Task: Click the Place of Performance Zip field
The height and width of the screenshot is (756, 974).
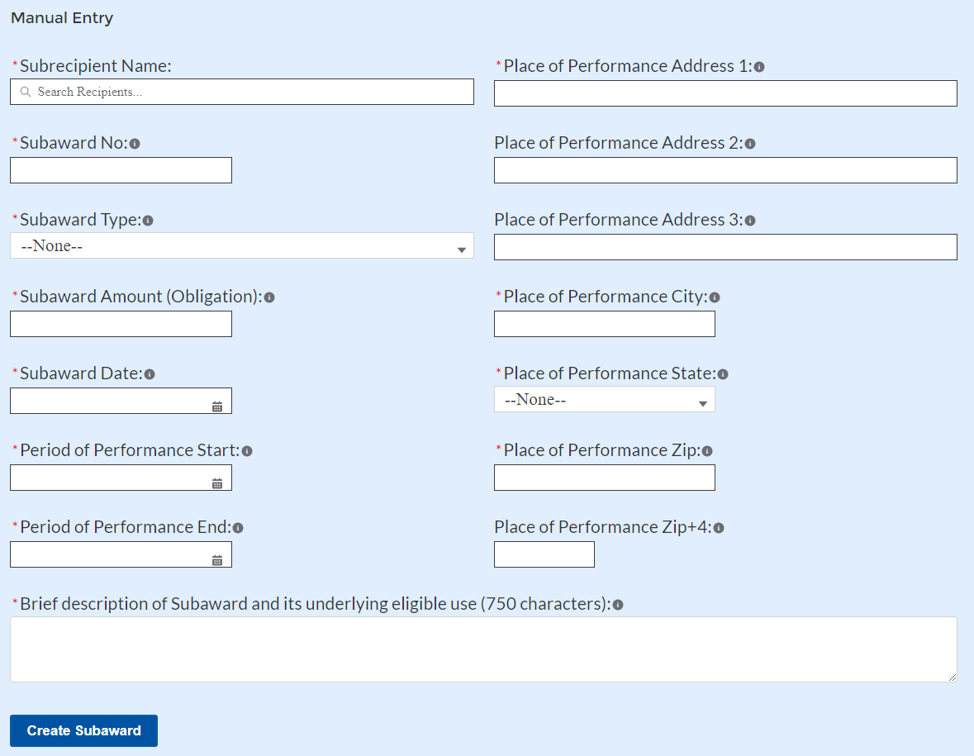Action: [604, 478]
